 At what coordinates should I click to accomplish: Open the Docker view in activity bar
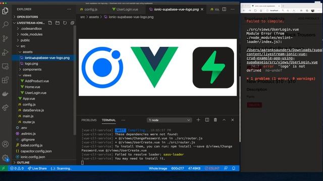pyautogui.click(x=5, y=94)
